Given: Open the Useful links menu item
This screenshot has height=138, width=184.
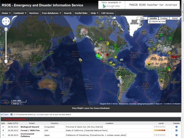Looking at the screenshot, I should pyautogui.click(x=81, y=13).
